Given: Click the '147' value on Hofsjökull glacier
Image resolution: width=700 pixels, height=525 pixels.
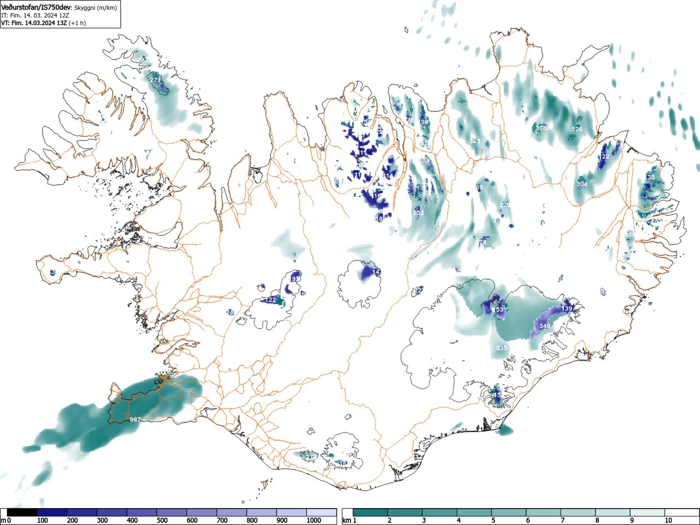Looking at the screenshot, I should click(377, 272).
